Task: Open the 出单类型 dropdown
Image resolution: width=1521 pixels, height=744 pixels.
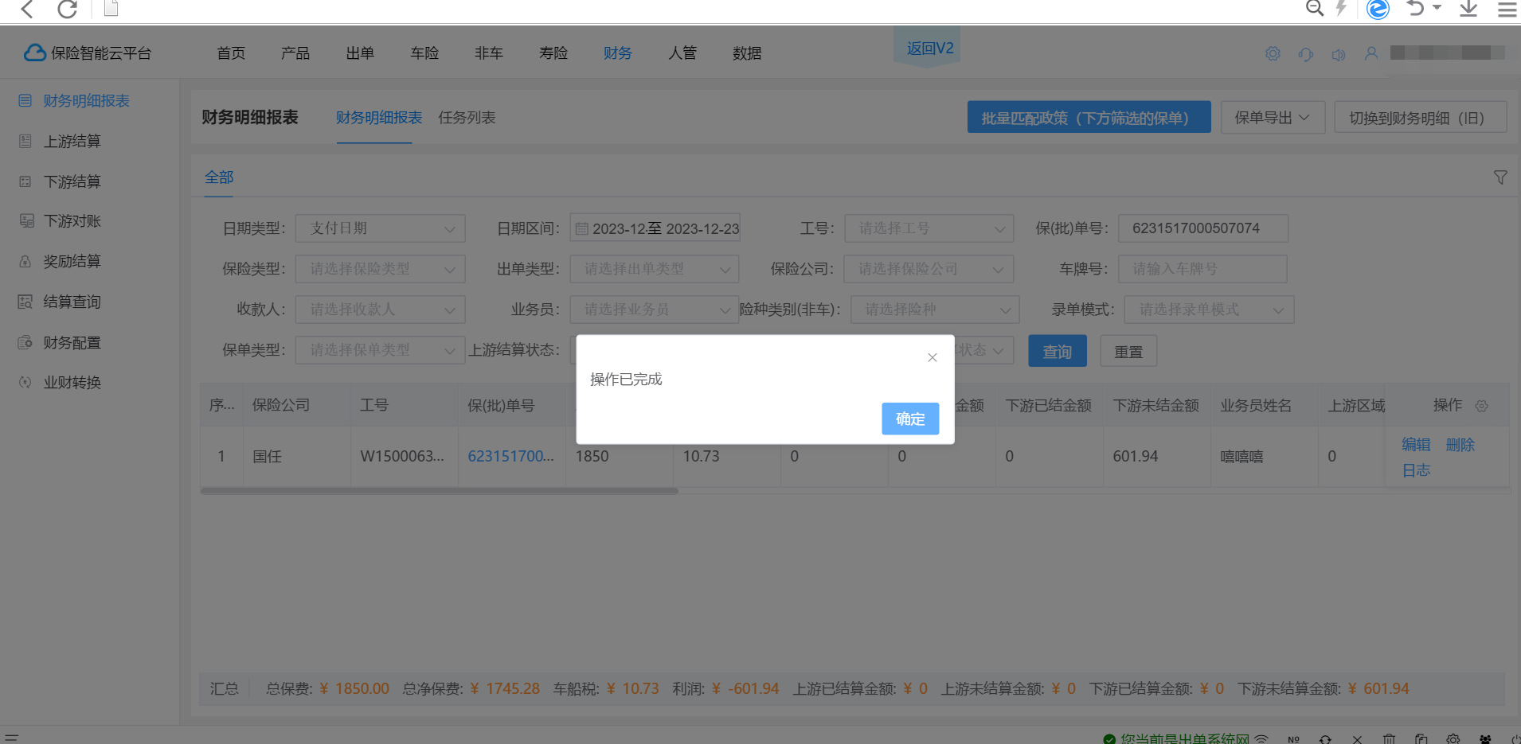Action: pos(655,269)
